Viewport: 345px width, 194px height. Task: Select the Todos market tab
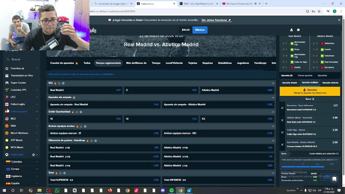(87, 63)
